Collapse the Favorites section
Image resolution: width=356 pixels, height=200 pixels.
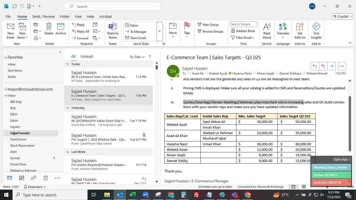[6, 57]
